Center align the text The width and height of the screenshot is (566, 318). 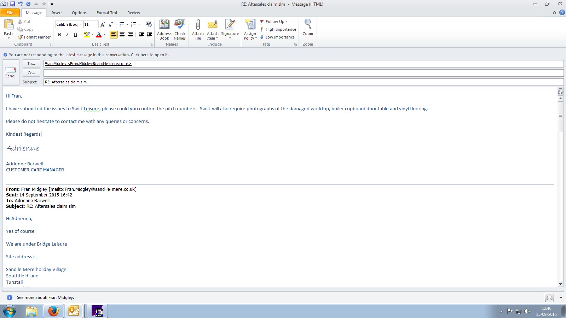[x=122, y=35]
